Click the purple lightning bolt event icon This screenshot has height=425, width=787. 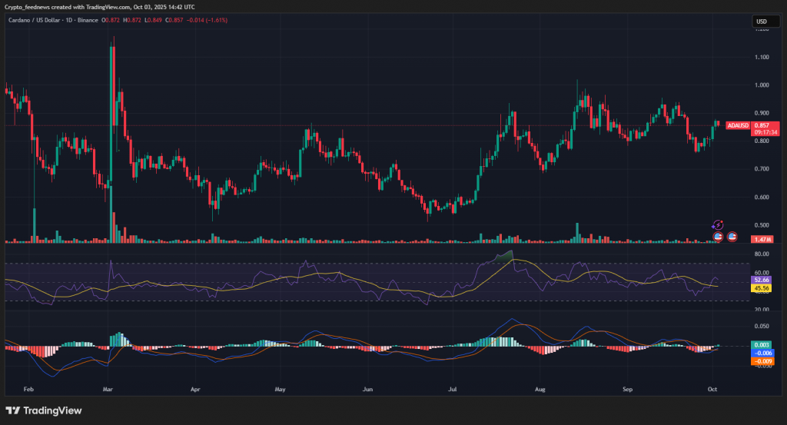tap(718, 224)
